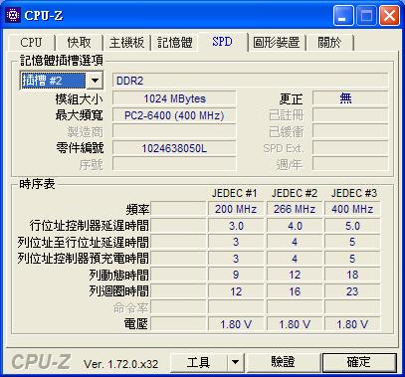Click the 確定 button
This screenshot has height=377, width=405.
(x=359, y=362)
